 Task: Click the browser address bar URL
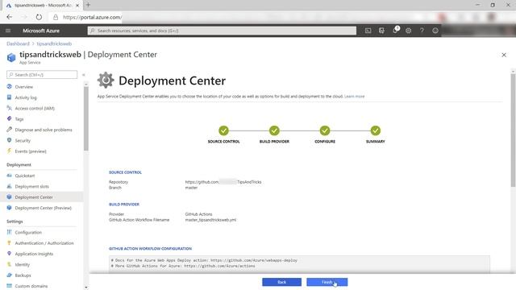[92, 17]
